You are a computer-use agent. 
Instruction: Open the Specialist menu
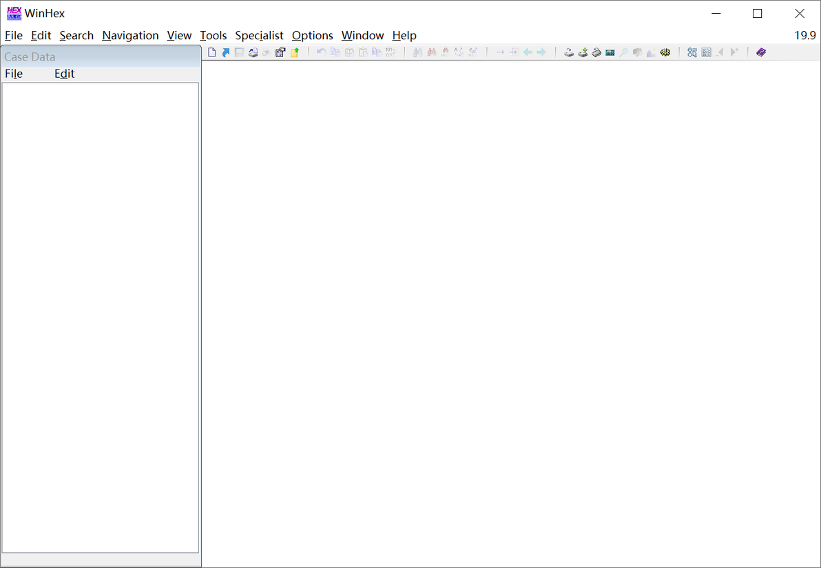(x=259, y=36)
